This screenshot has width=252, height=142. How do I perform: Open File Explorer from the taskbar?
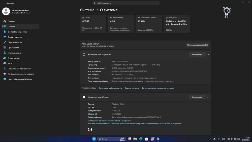[135, 139]
